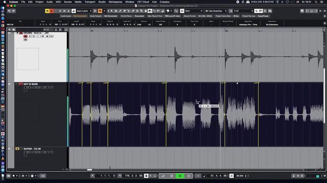Toggle record enable on DRUMS Kick track

(x=25, y=36)
